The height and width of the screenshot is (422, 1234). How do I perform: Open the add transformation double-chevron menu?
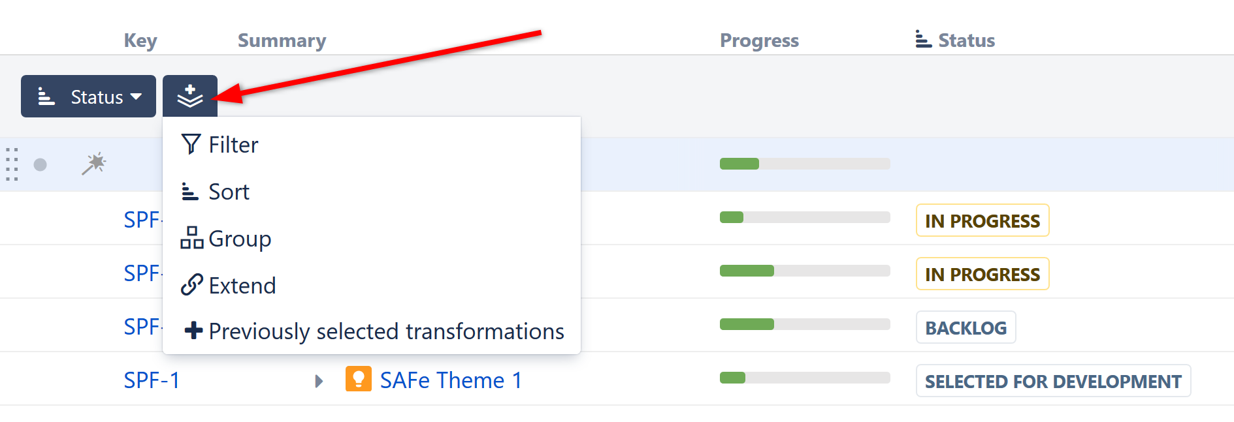click(x=189, y=96)
